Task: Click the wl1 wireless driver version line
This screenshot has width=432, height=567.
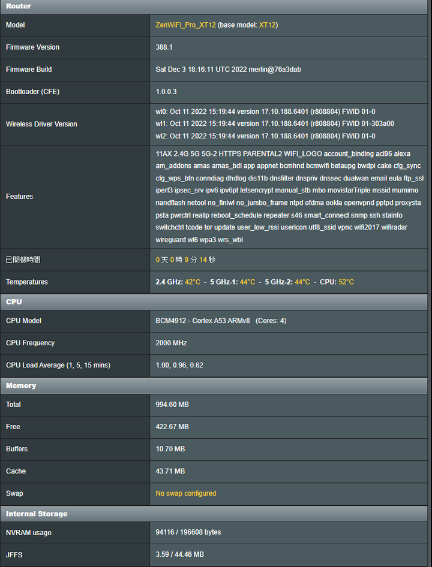Action: coord(275,123)
